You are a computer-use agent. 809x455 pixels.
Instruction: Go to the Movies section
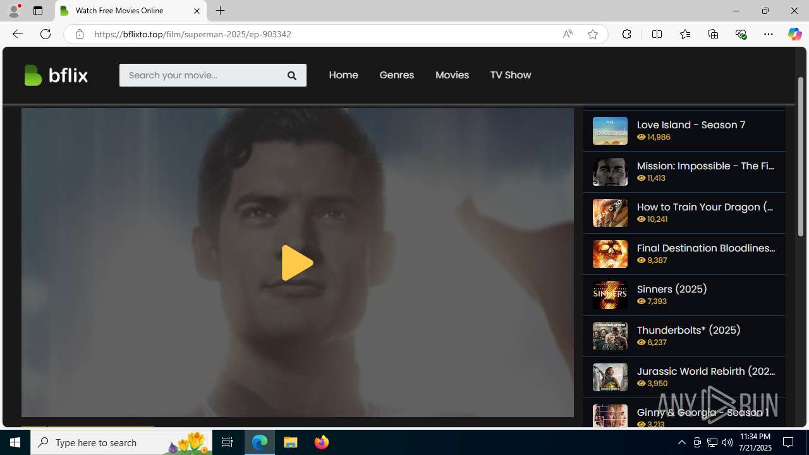452,75
